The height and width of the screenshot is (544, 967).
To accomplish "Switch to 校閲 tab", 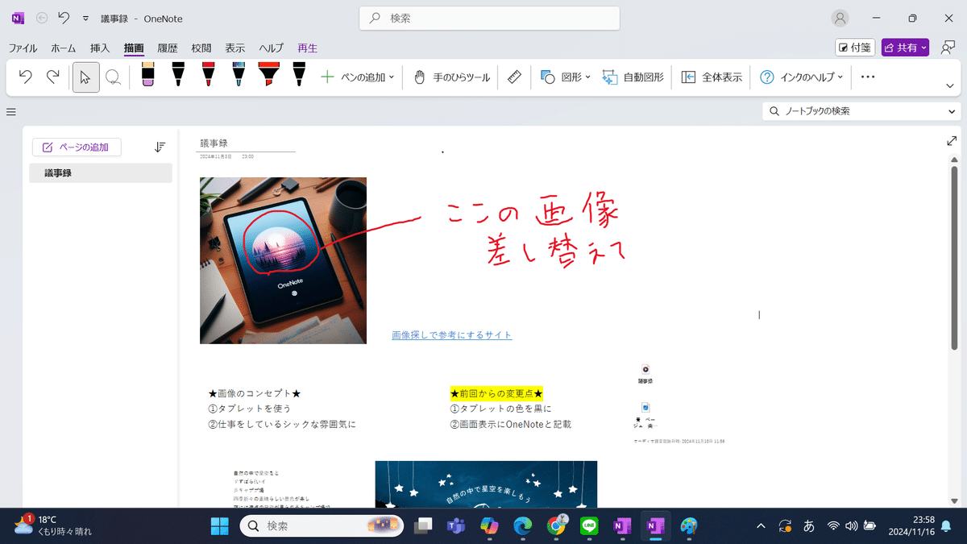I will tap(201, 48).
